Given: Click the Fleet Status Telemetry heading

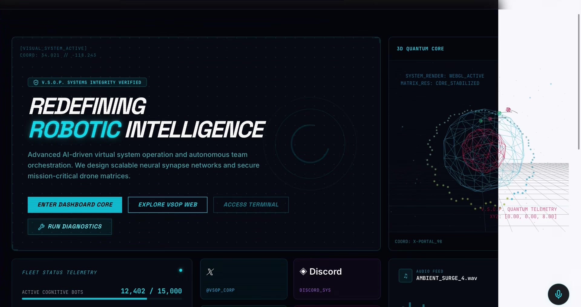Looking at the screenshot, I should coord(60,272).
